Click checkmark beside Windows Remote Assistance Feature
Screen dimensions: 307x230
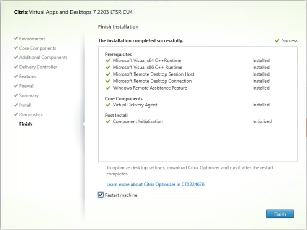tap(108, 88)
